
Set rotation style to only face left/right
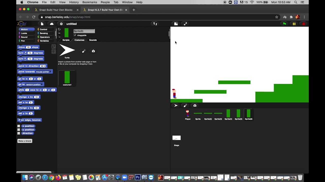[x=59, y=33]
